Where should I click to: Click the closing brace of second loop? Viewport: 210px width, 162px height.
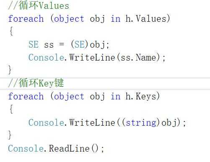tap(10, 135)
